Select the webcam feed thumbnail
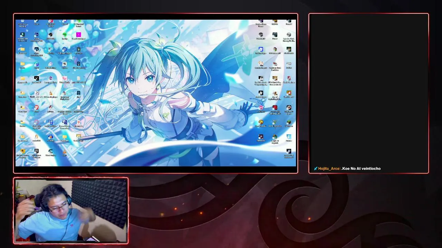442x248 pixels. [71, 210]
